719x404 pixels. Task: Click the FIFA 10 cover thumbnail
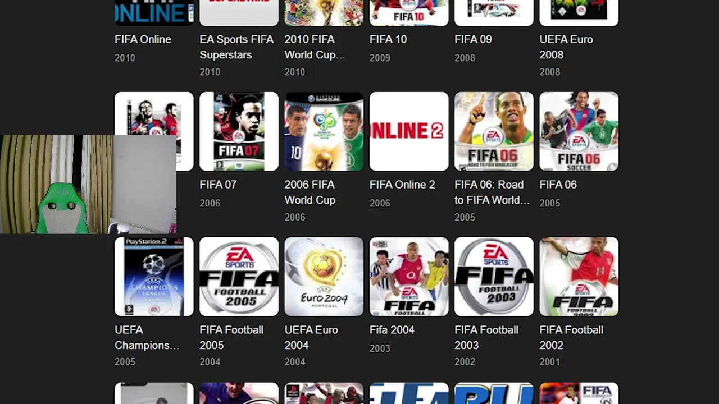(x=409, y=12)
